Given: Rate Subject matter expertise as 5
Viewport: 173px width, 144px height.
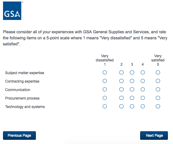Looking at the screenshot, I should [x=158, y=73].
